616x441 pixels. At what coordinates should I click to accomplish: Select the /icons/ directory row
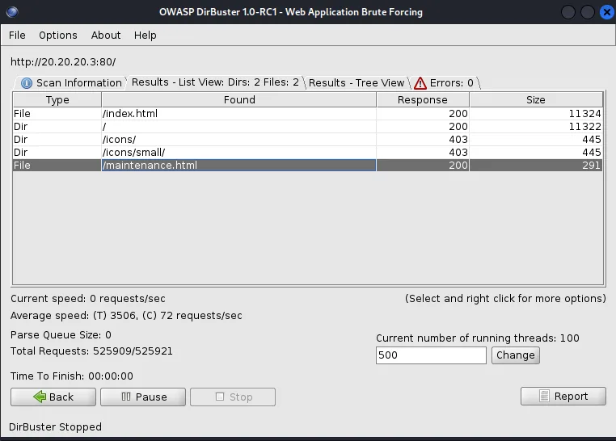coord(308,139)
